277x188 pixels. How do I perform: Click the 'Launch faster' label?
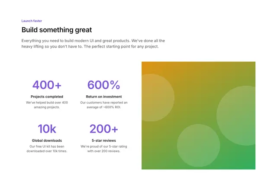tap(32, 21)
